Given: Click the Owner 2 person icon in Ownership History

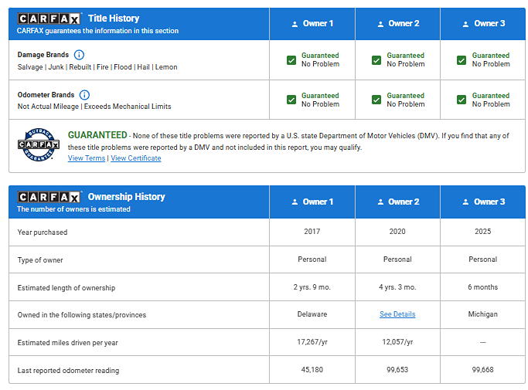Looking at the screenshot, I should point(380,202).
